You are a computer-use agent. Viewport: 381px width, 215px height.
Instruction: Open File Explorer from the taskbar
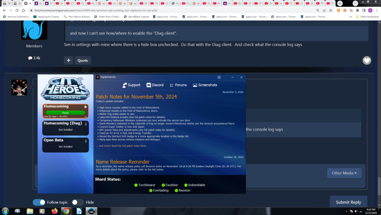30,211
